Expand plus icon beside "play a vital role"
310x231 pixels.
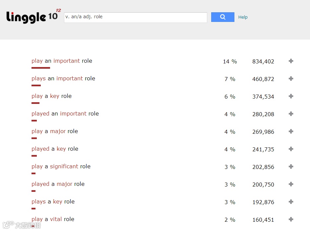click(291, 219)
